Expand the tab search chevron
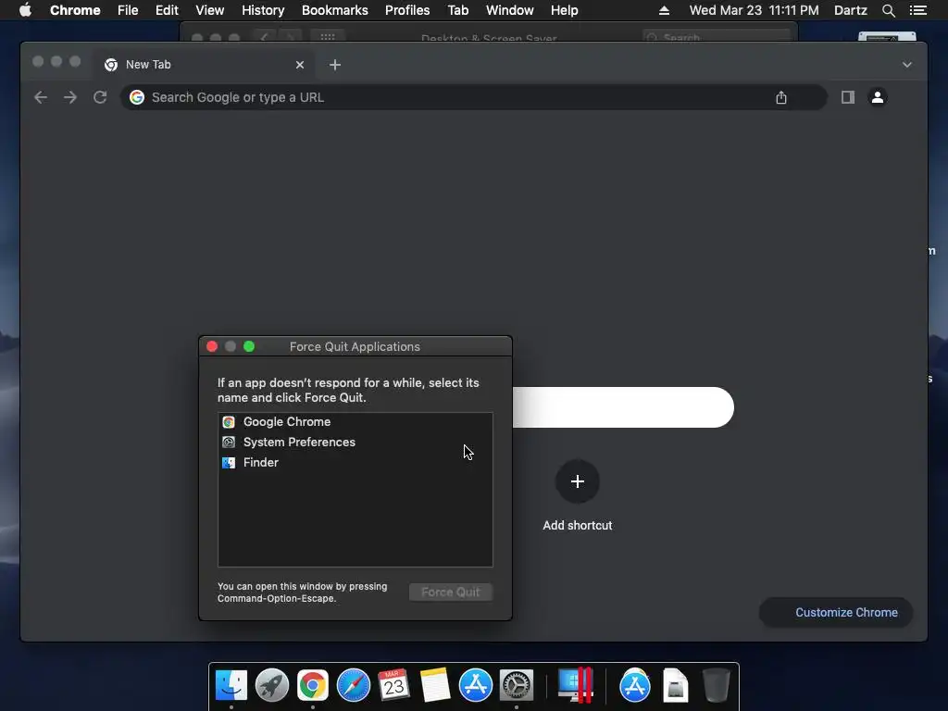The width and height of the screenshot is (948, 711). tap(907, 65)
